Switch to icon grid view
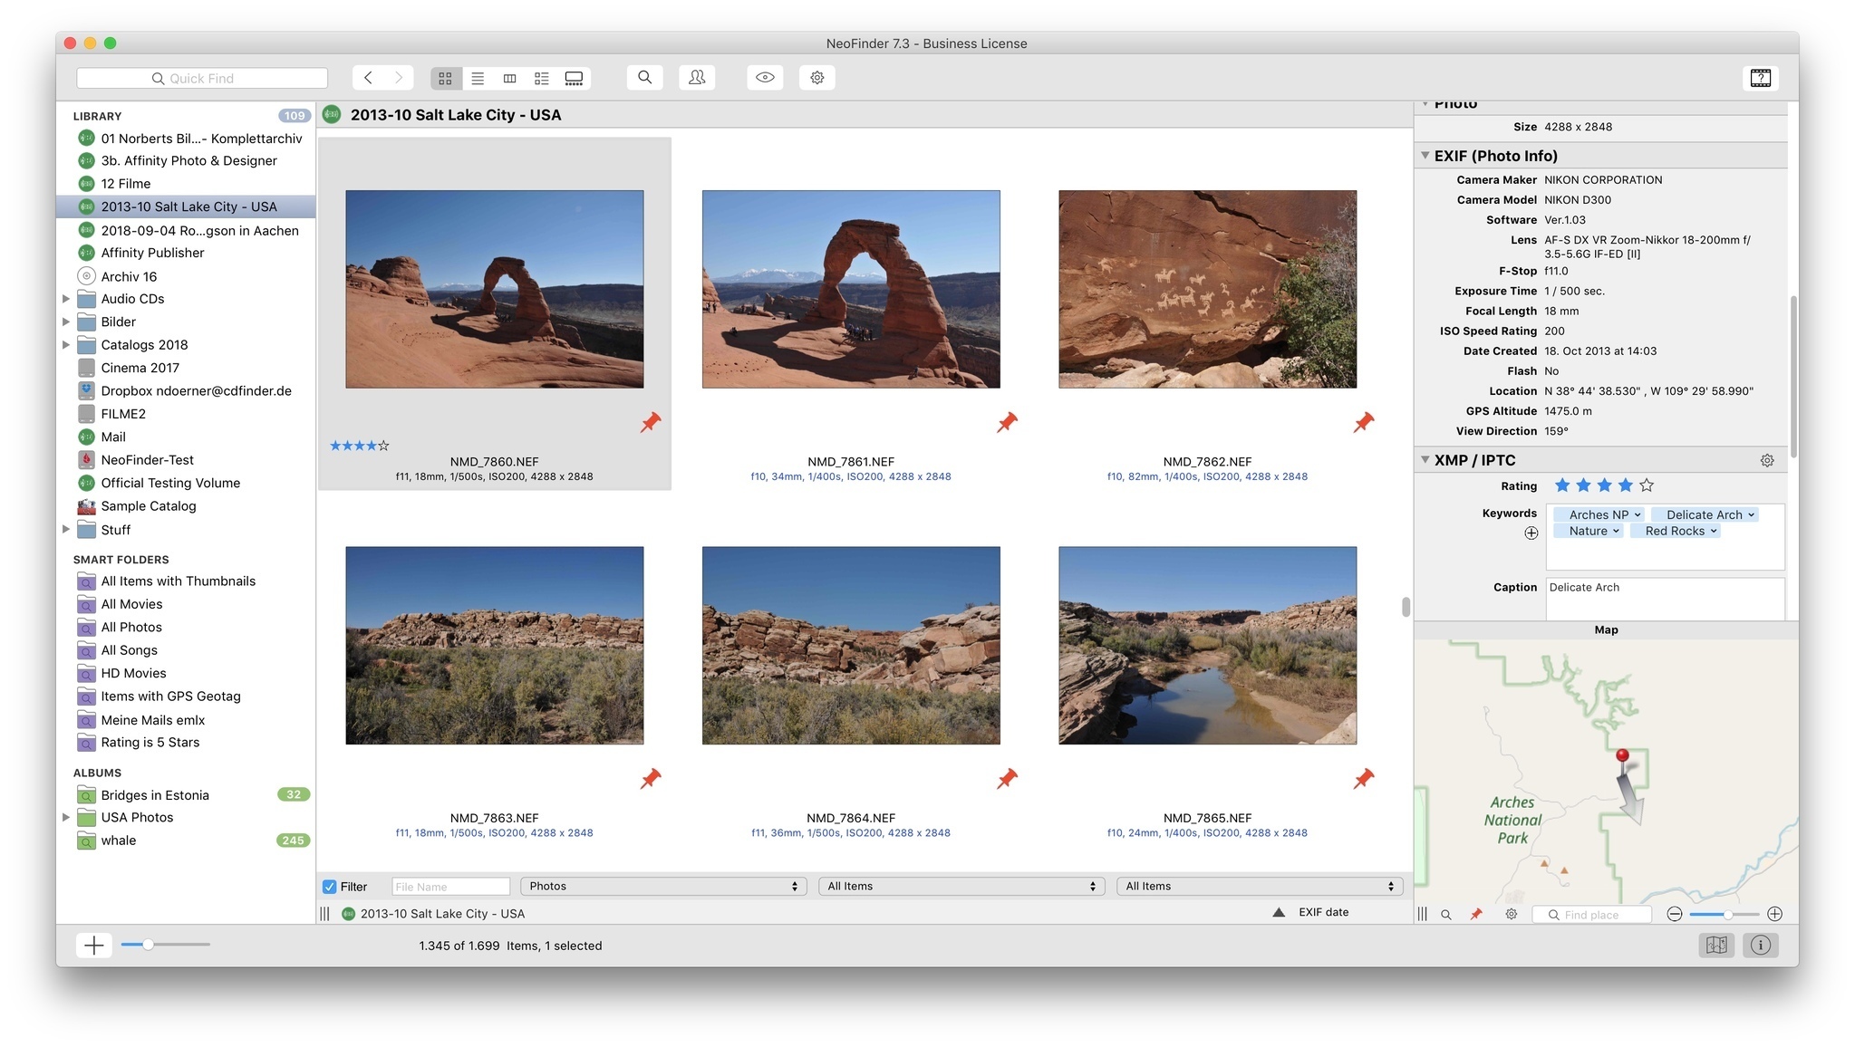 [x=445, y=79]
